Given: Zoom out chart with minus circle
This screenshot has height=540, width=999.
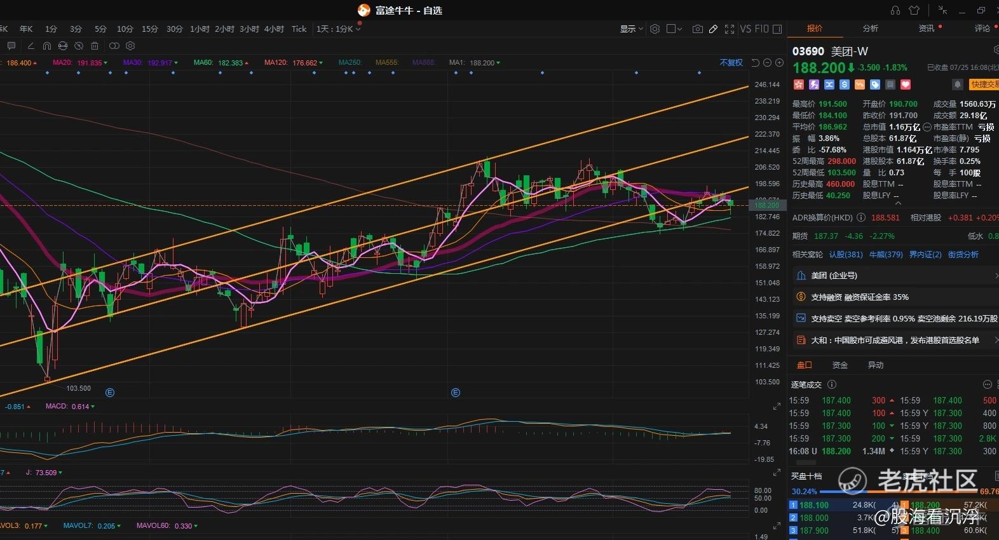Looking at the screenshot, I should [767, 62].
